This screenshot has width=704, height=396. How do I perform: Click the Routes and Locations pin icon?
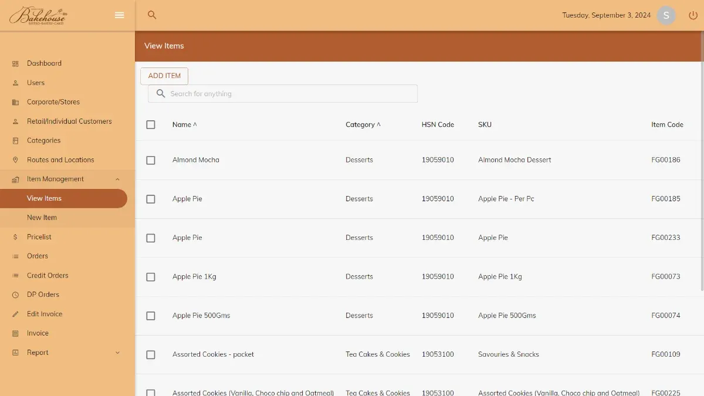click(x=15, y=160)
